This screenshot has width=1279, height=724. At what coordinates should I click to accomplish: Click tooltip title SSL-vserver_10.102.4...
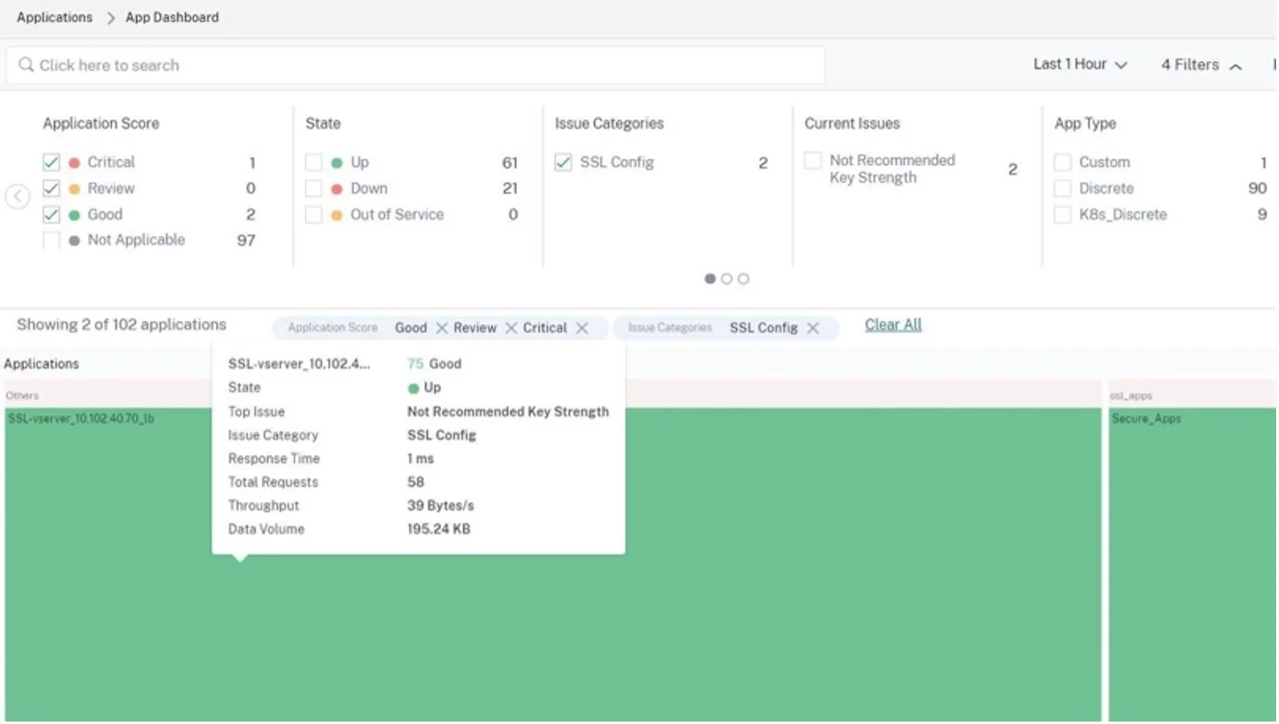[299, 363]
